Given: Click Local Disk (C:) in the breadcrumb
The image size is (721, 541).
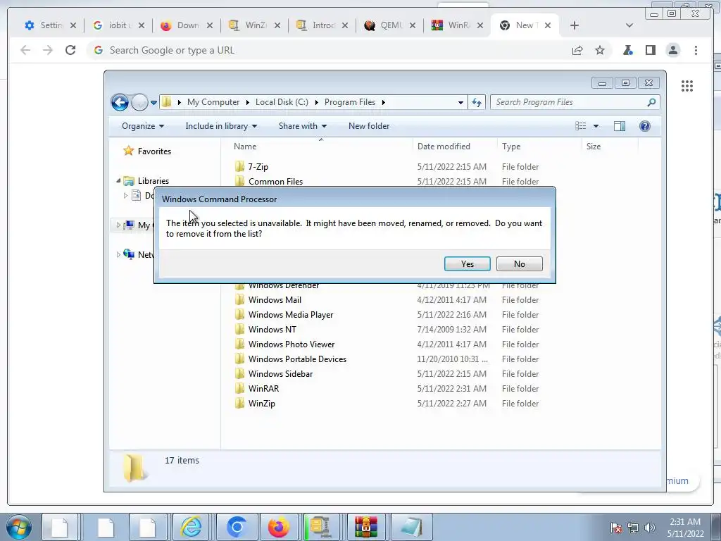Looking at the screenshot, I should point(282,102).
